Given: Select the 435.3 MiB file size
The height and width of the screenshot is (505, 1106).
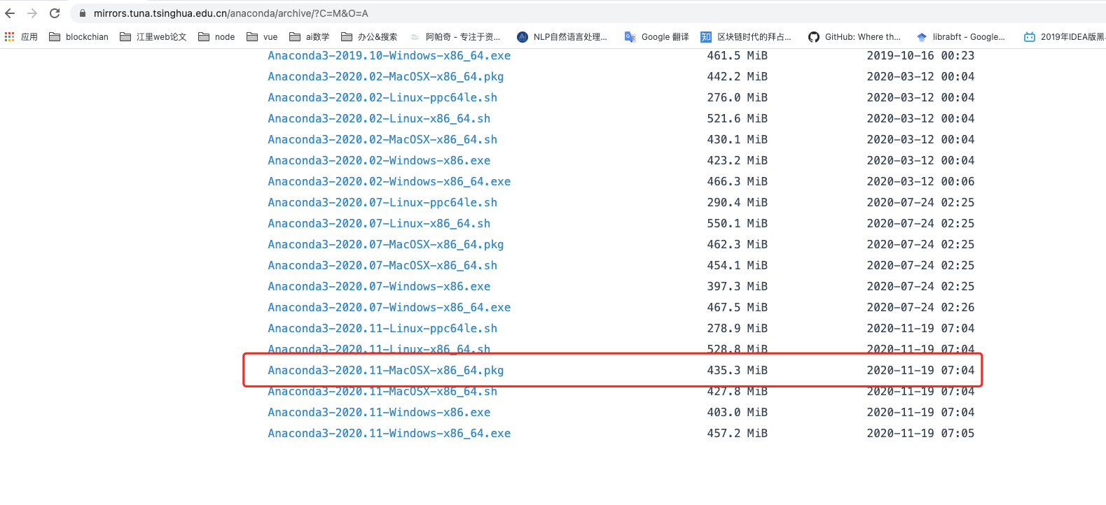Looking at the screenshot, I should (738, 371).
